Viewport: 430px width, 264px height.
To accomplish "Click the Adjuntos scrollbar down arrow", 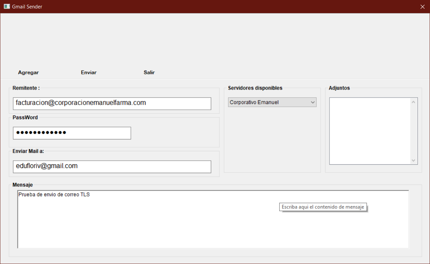I will click(x=413, y=161).
